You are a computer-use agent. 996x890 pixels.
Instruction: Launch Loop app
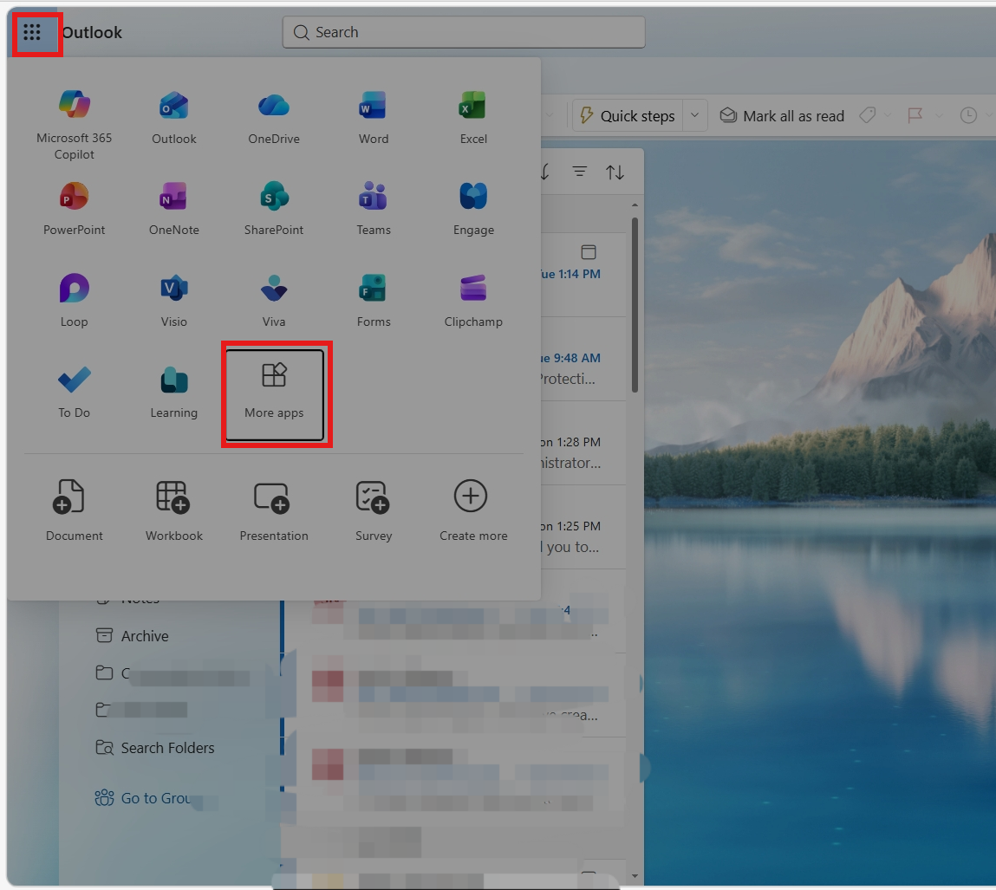(75, 300)
